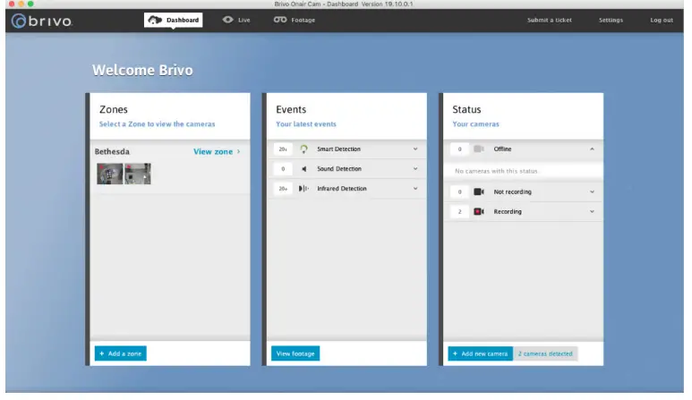Click the Recording label
The image size is (692, 400).
click(508, 212)
